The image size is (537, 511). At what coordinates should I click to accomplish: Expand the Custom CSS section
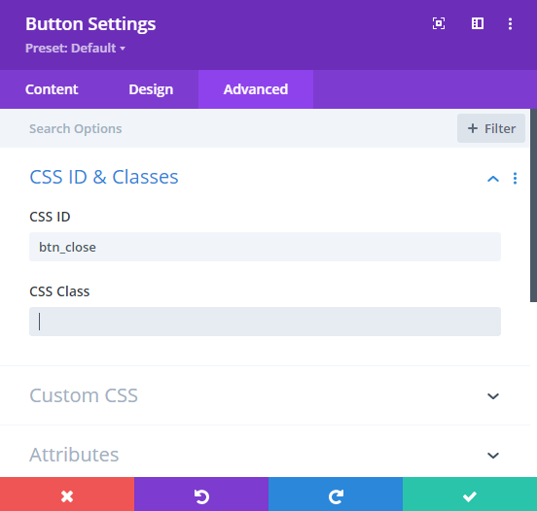[x=493, y=396]
